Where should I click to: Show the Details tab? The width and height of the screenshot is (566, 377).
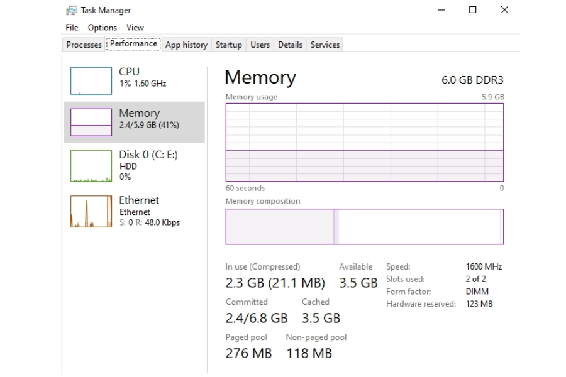pyautogui.click(x=290, y=45)
